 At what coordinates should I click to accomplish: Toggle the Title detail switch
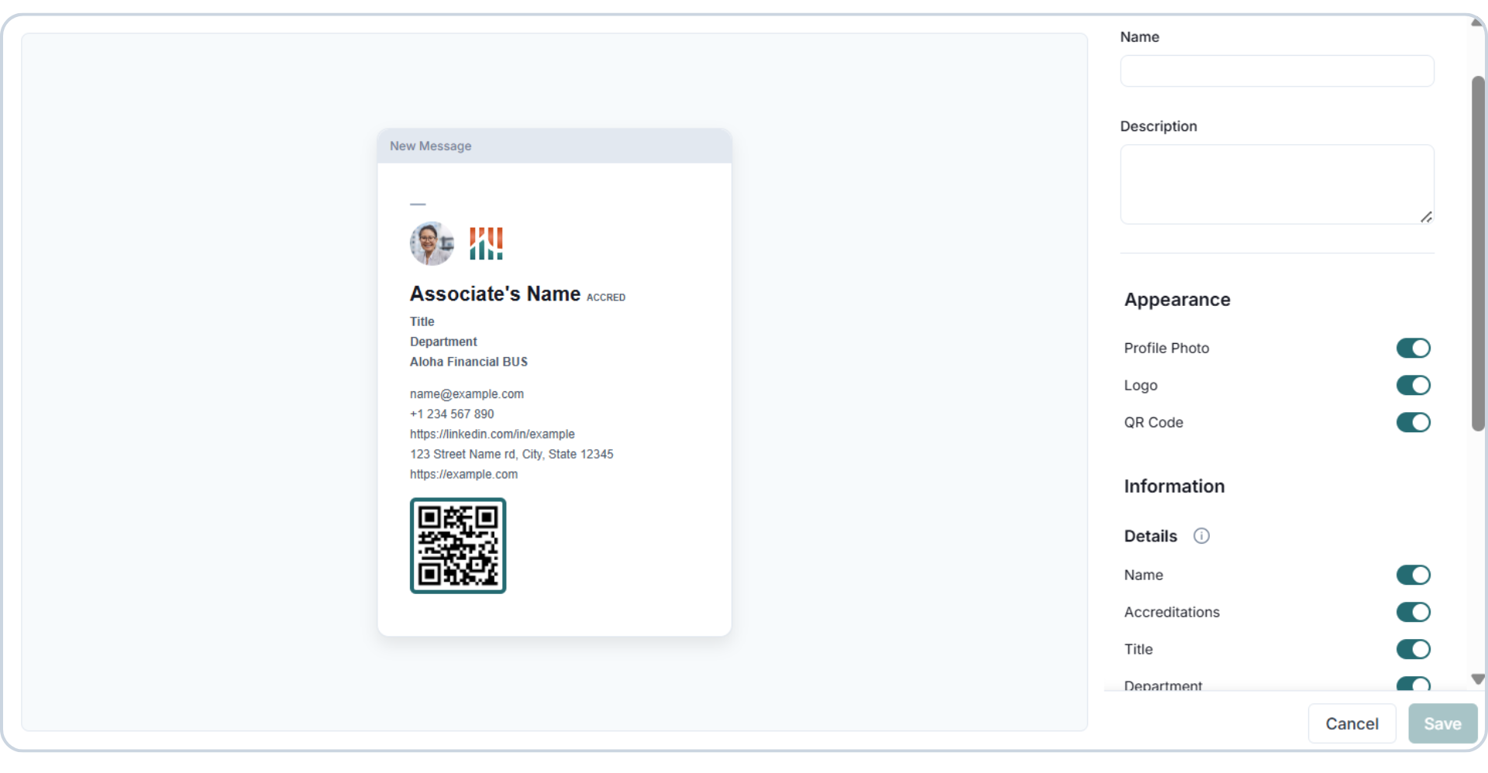(x=1413, y=649)
